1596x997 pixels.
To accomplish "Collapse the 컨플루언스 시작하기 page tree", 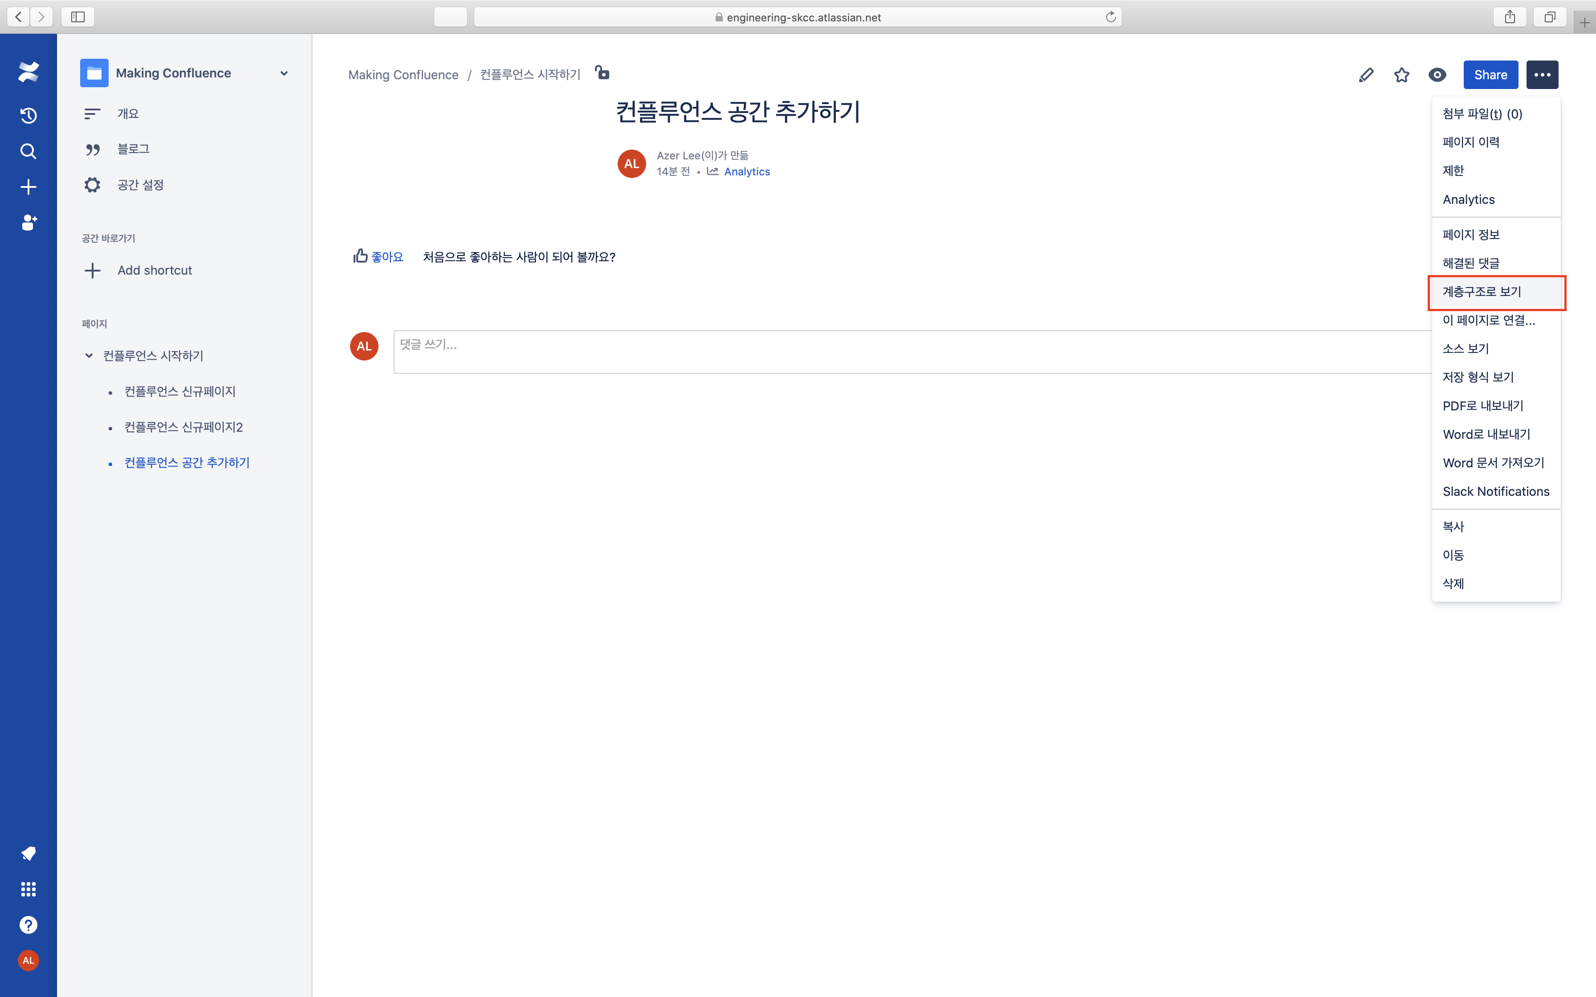I will coord(88,356).
